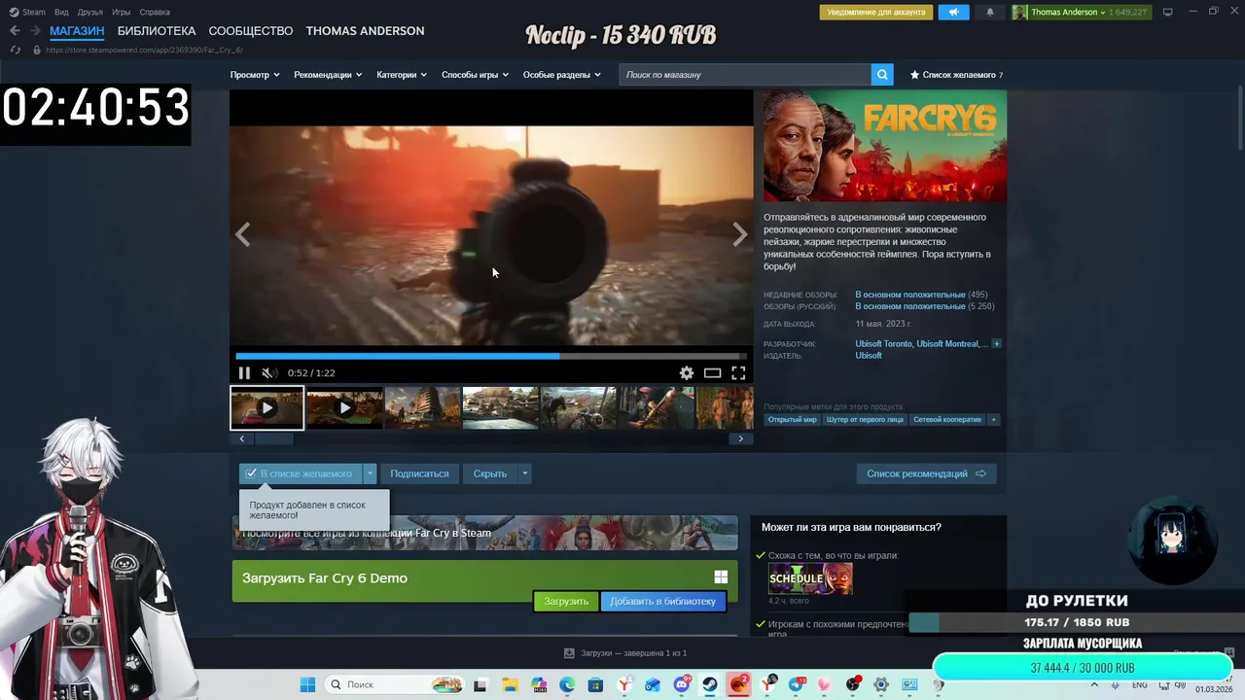1245x700 pixels.
Task: Open Список рекомендаций button
Action: tap(926, 473)
